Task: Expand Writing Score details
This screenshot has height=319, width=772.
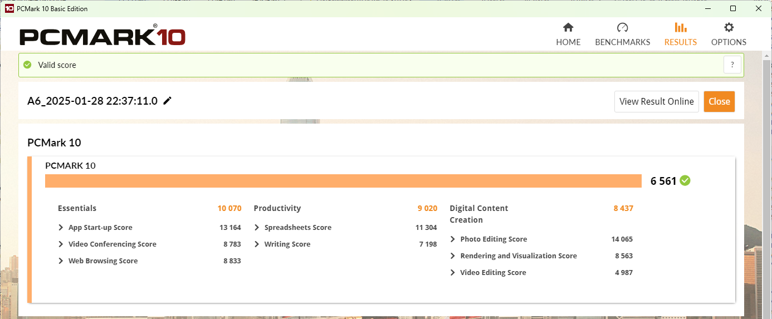Action: click(x=257, y=244)
